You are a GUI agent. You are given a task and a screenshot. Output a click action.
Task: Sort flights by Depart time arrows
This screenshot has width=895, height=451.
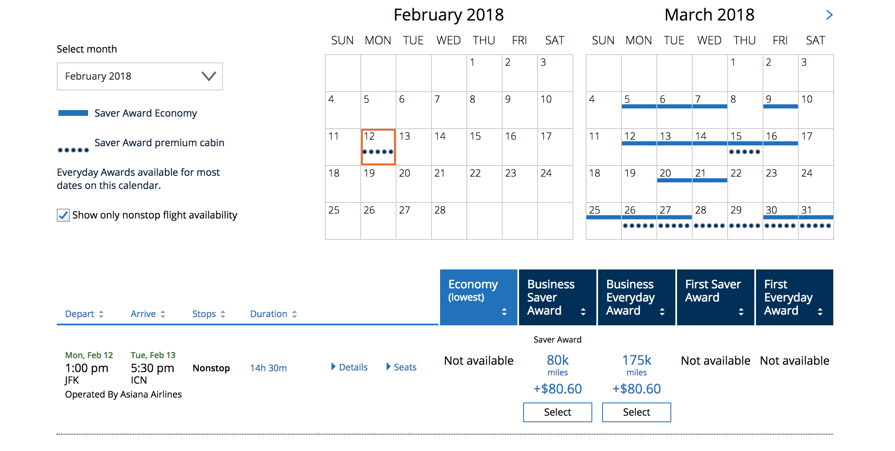point(101,314)
